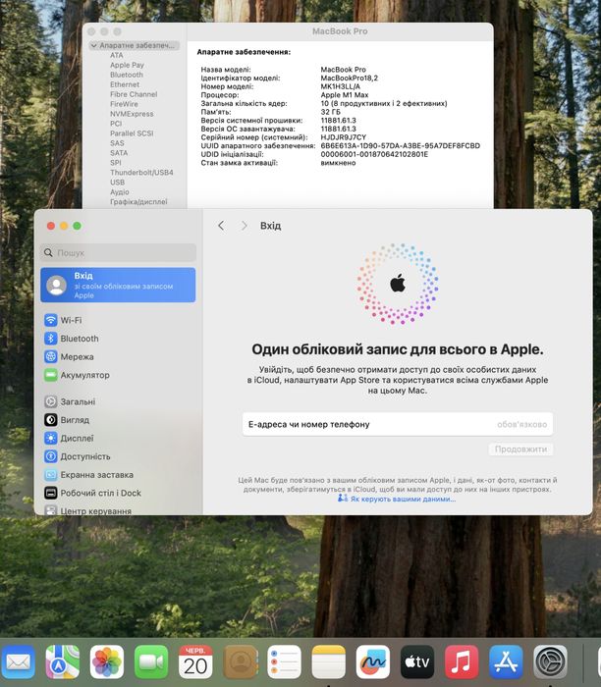The width and height of the screenshot is (601, 687).
Task: Collapse Апаратне забезпечення tree in System Information
Action: 94,45
